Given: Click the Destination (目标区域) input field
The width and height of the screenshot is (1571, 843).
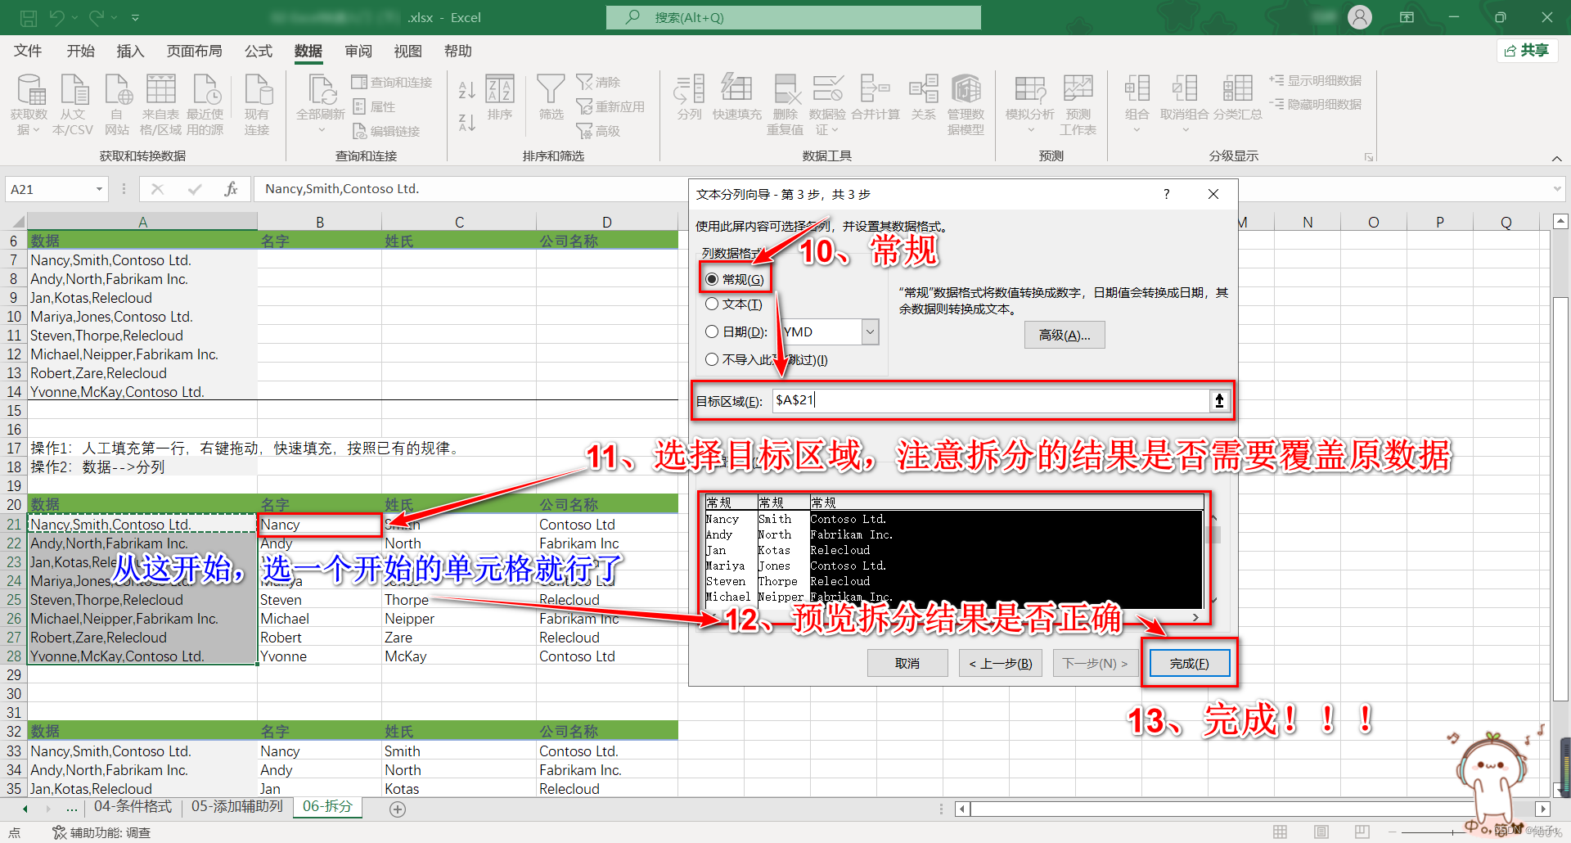Looking at the screenshot, I should click(x=991, y=400).
